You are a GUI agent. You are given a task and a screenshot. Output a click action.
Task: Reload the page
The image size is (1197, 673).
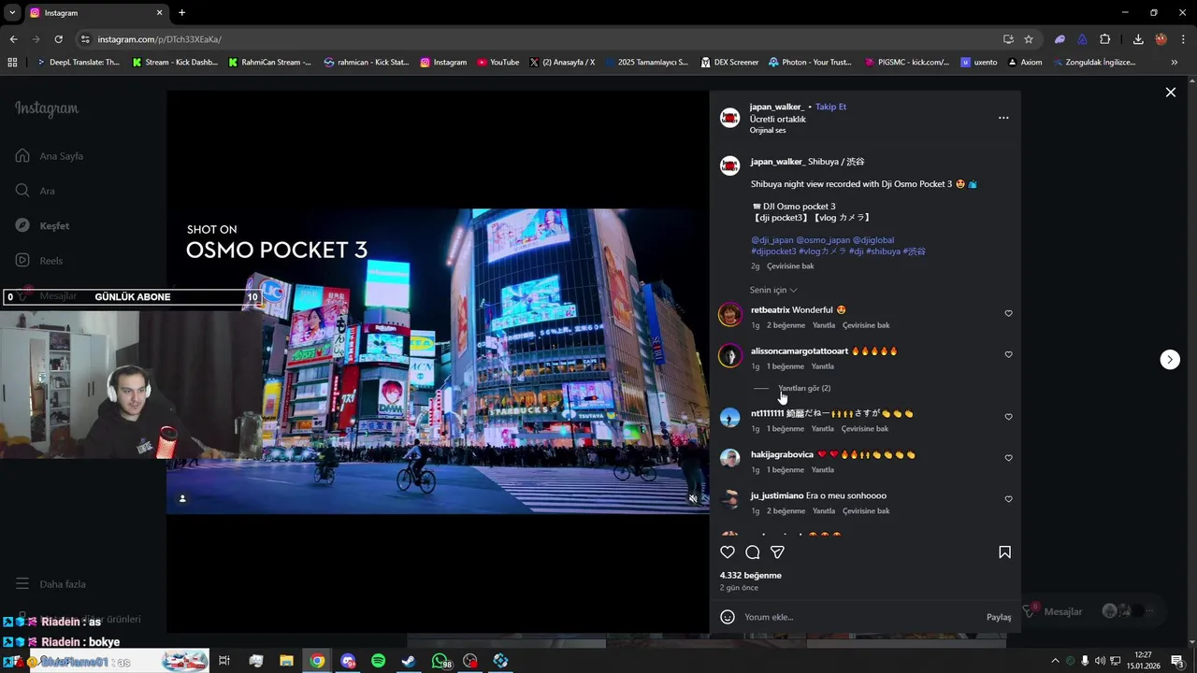click(58, 39)
